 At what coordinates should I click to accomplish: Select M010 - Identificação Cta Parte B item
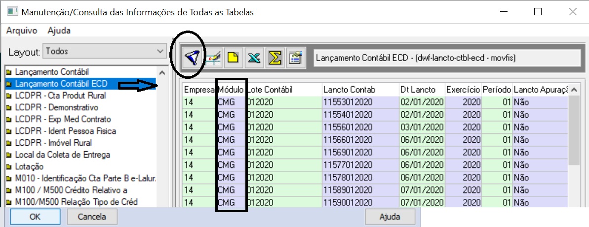(x=85, y=179)
